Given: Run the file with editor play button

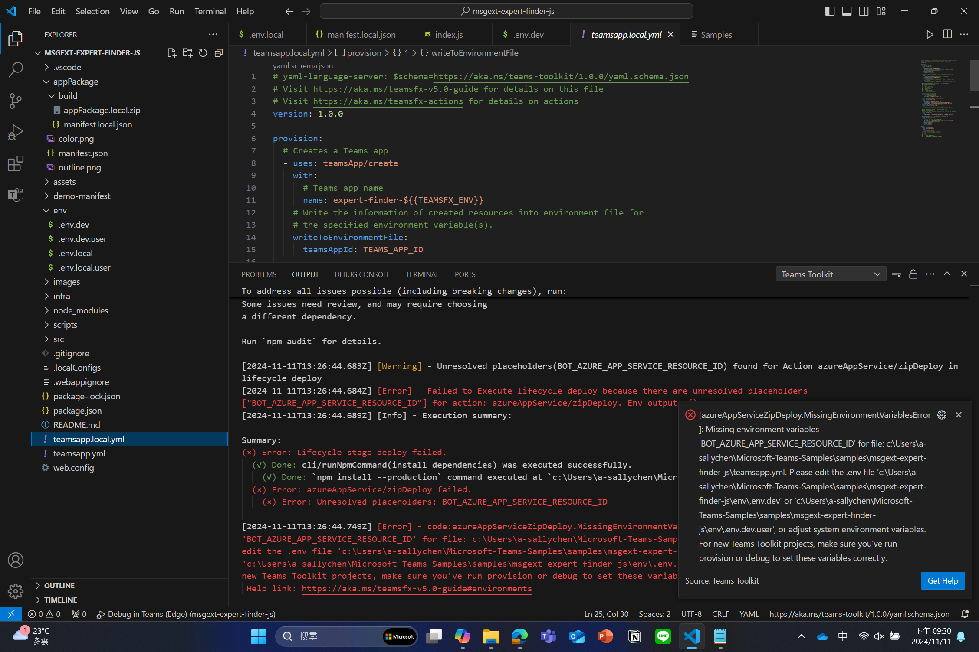Looking at the screenshot, I should 930,34.
